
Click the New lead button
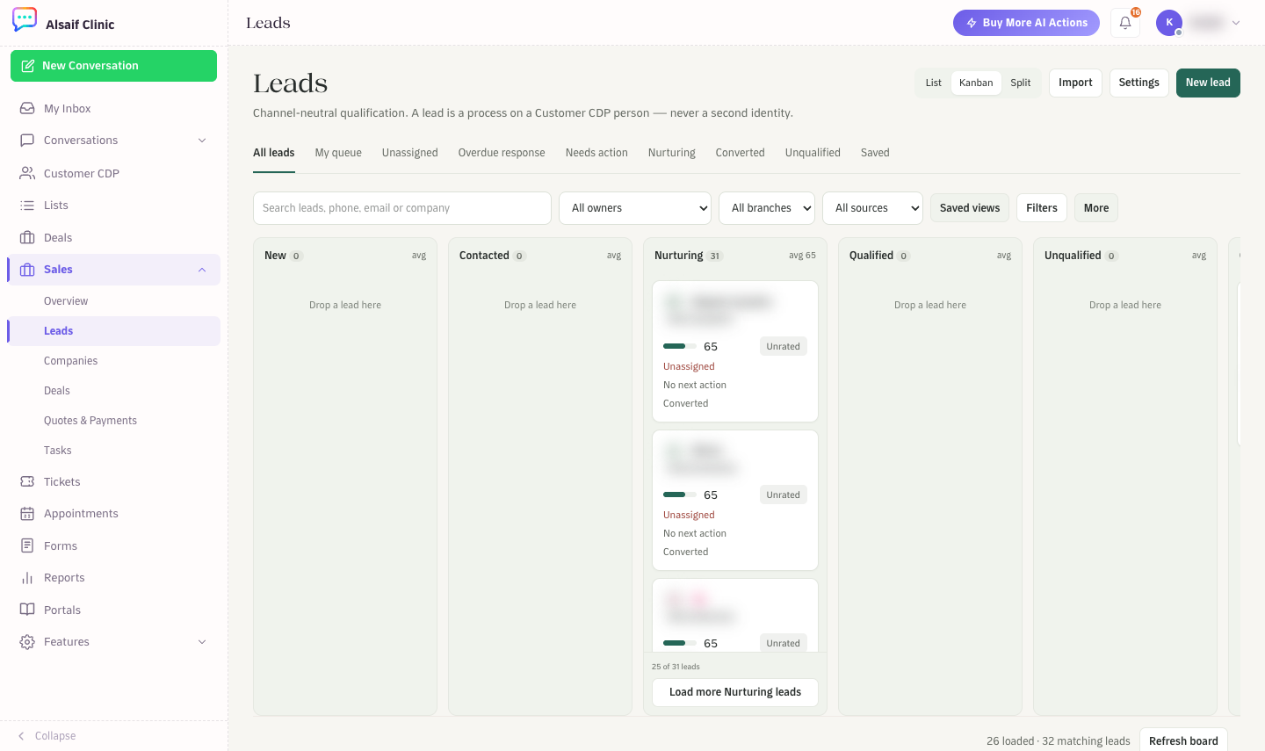1208,83
